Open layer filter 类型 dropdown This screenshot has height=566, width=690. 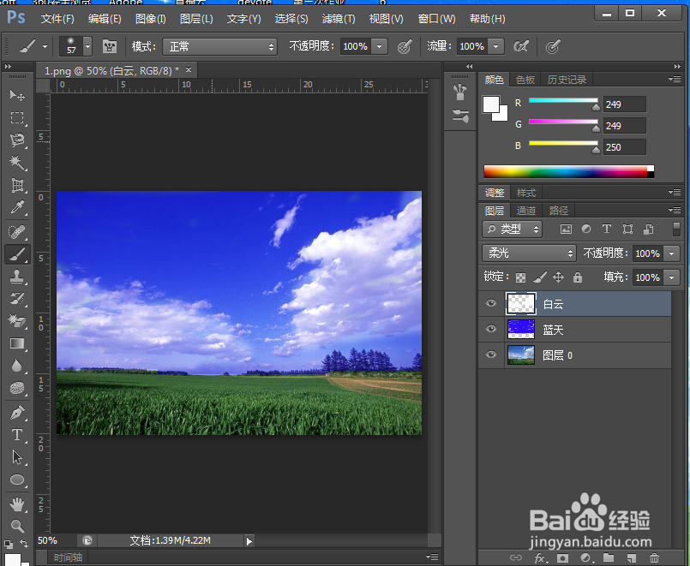pos(513,229)
